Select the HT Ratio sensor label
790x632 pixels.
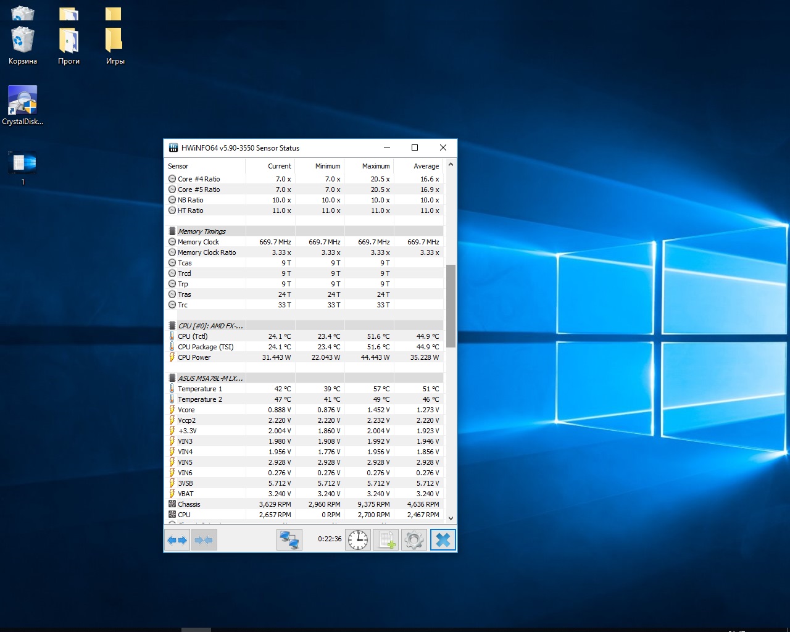coord(190,210)
